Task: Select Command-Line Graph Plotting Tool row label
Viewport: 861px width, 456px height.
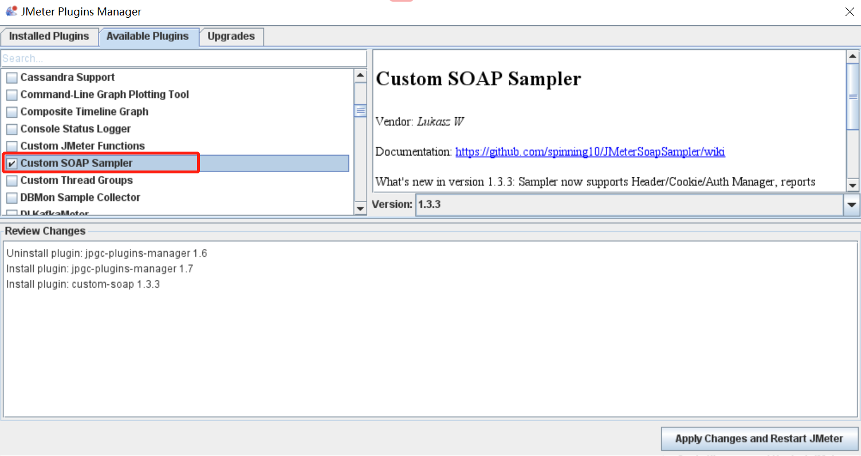Action: point(105,94)
